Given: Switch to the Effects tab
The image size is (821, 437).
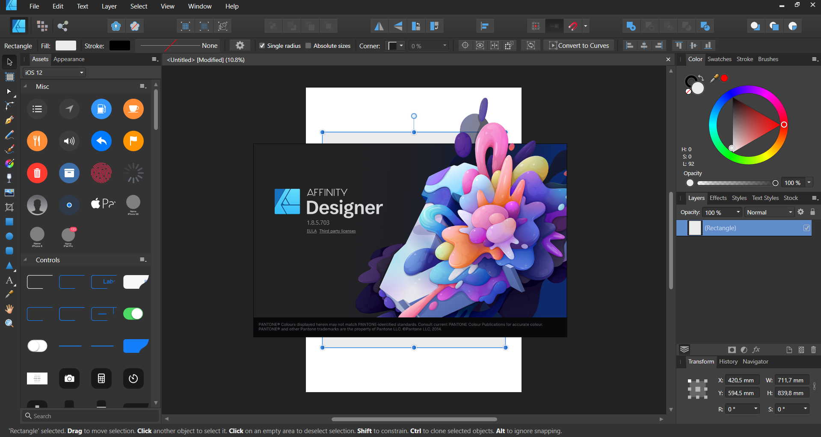Looking at the screenshot, I should (718, 198).
